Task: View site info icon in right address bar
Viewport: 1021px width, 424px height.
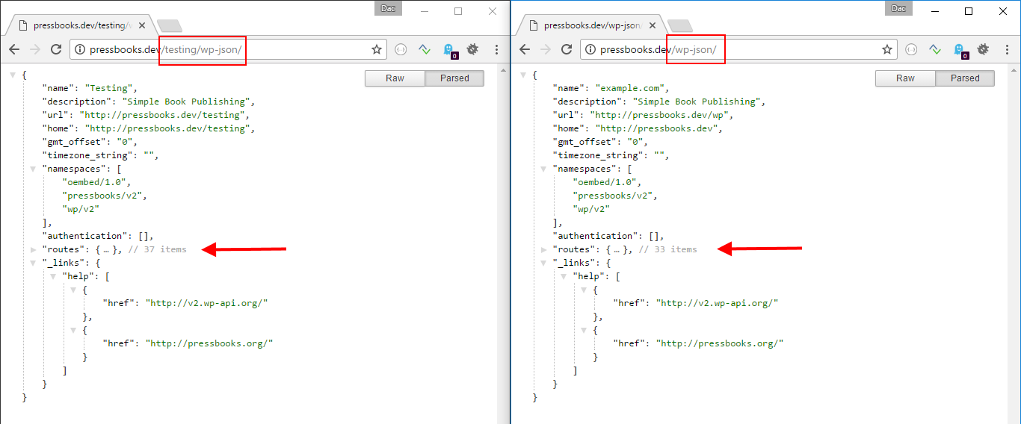Action: pos(590,49)
